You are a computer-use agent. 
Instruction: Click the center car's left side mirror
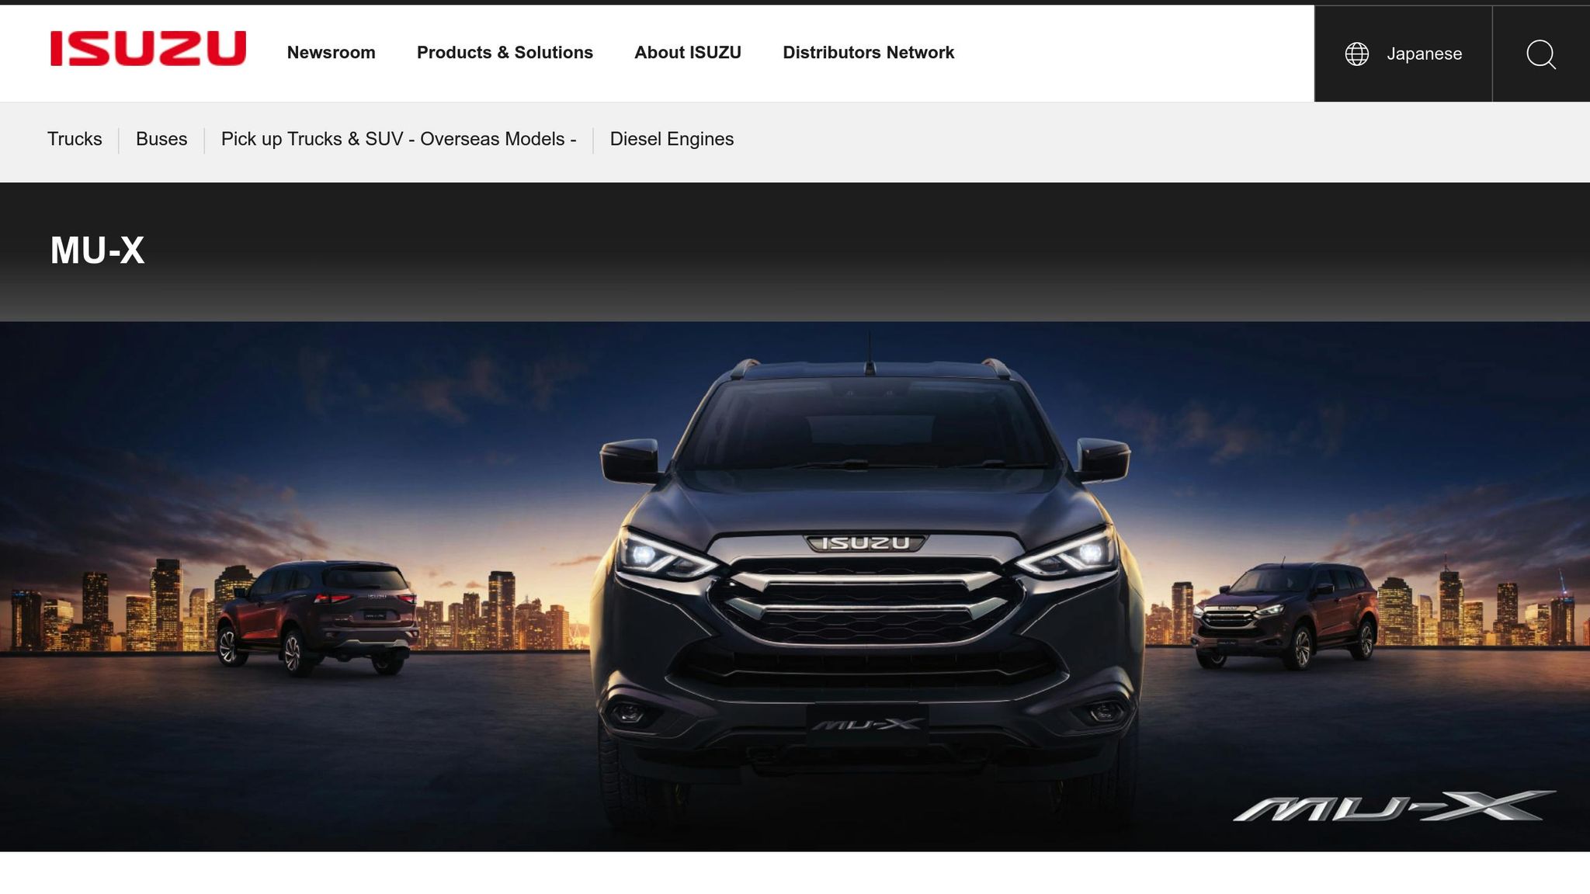click(x=630, y=459)
